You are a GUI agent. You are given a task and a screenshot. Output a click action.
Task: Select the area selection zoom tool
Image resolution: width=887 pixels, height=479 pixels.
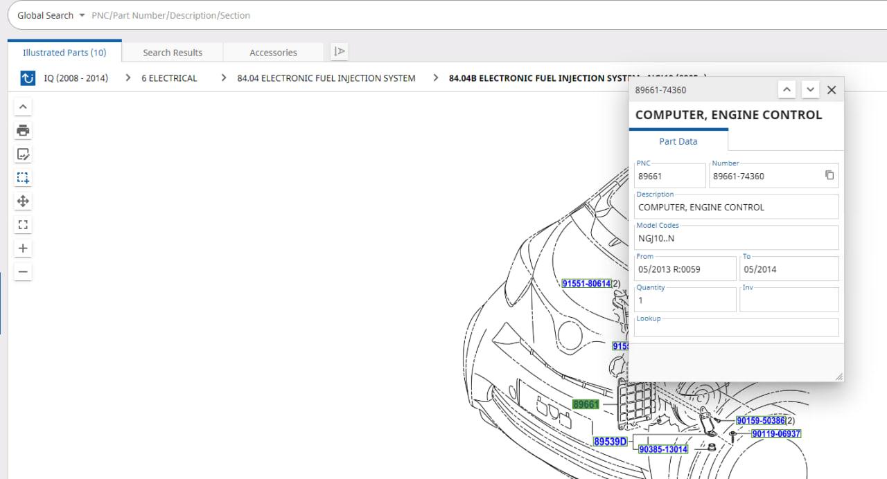(x=23, y=178)
